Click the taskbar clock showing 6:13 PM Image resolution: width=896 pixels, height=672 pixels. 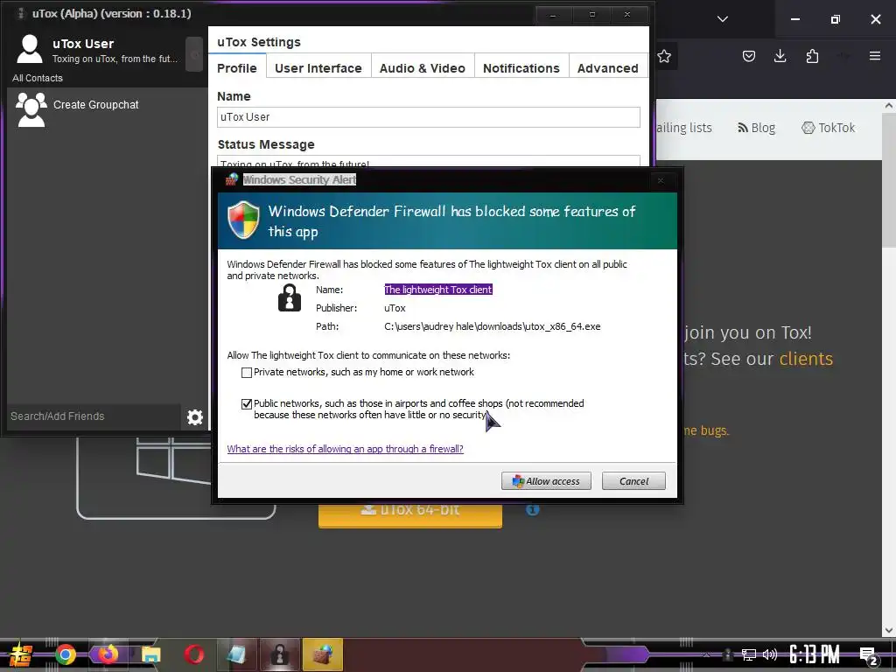coord(815,654)
